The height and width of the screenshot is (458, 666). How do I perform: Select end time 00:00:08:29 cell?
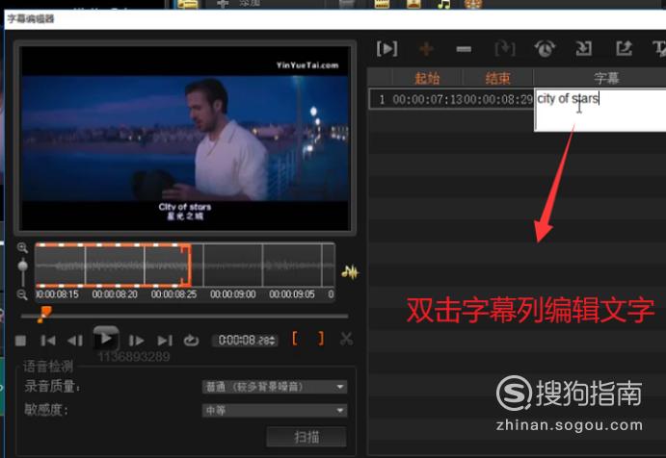coord(497,100)
